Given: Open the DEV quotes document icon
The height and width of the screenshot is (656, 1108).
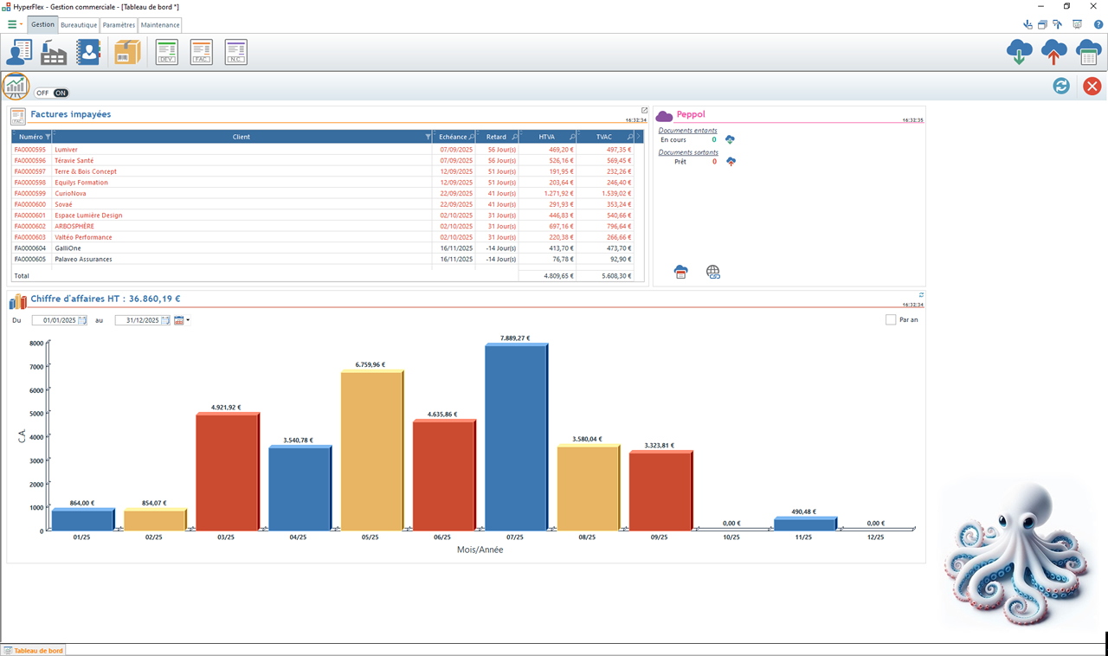Looking at the screenshot, I should pos(166,52).
